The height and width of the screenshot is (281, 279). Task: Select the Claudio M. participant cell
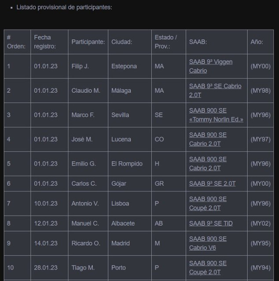(x=88, y=90)
